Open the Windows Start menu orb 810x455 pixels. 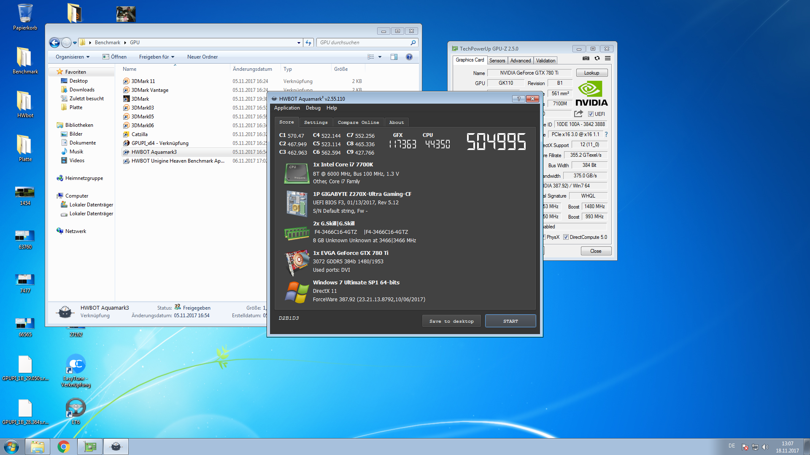pyautogui.click(x=11, y=447)
